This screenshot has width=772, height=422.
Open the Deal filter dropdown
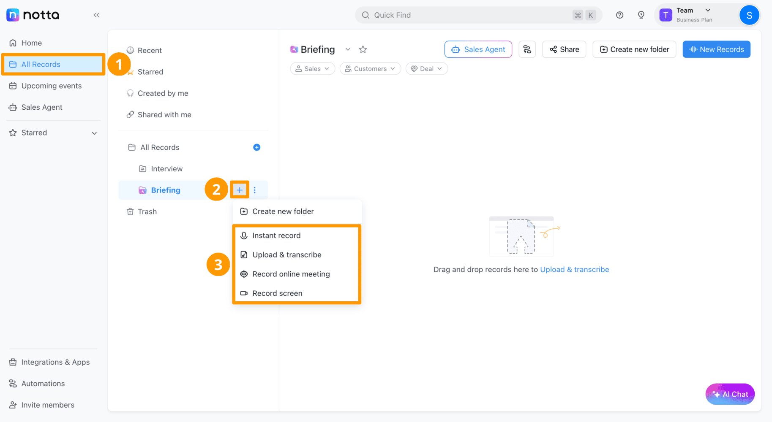[x=426, y=69]
